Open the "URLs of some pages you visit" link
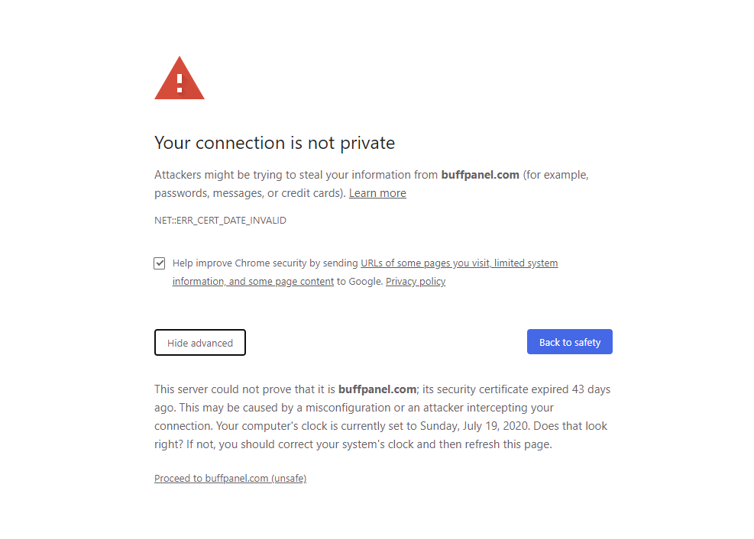This screenshot has height=539, width=754. tap(425, 263)
